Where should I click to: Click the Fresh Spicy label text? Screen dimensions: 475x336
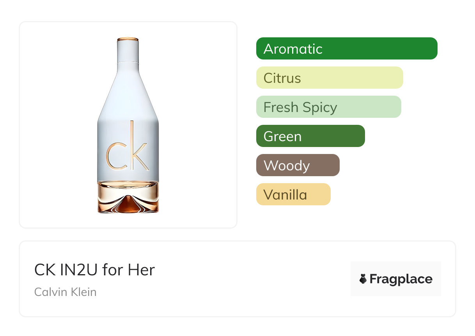click(300, 107)
